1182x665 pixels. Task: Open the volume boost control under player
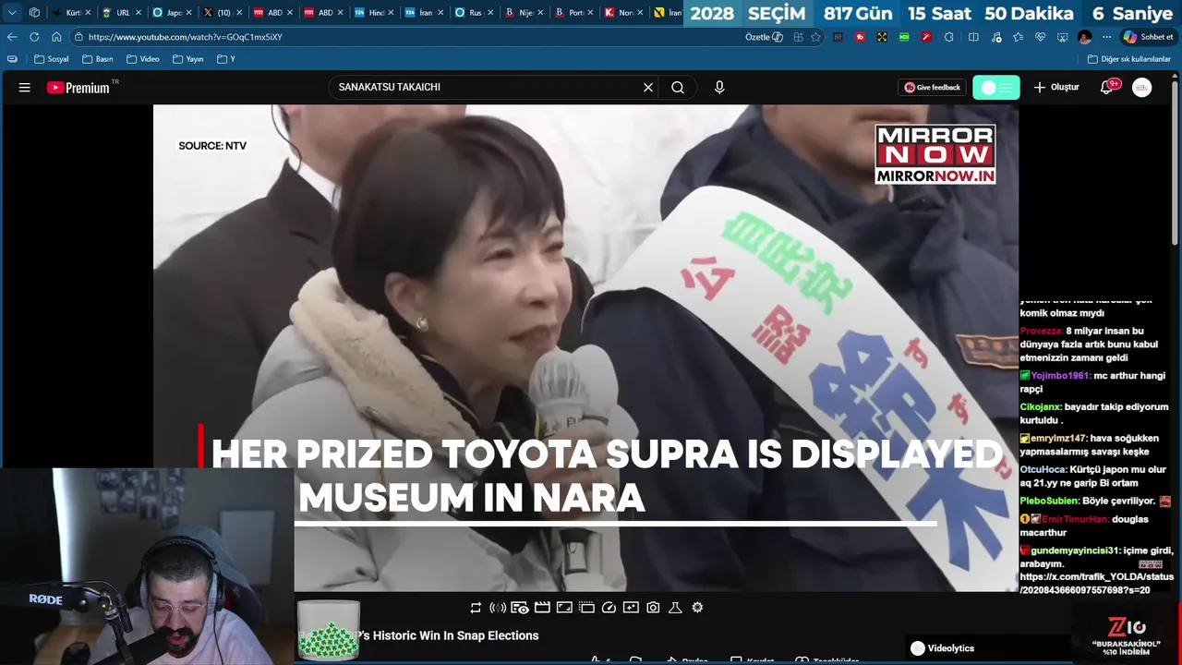click(498, 608)
